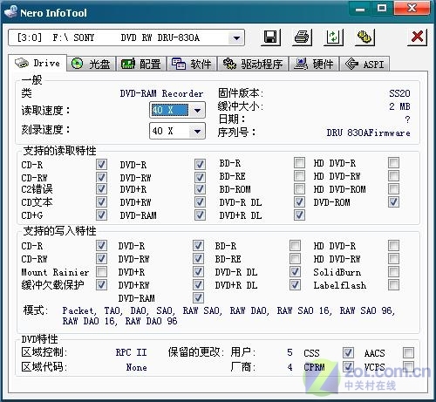Viewport: 436px width, 402px height.
Task: Select the Drive tab
Action: (38, 63)
